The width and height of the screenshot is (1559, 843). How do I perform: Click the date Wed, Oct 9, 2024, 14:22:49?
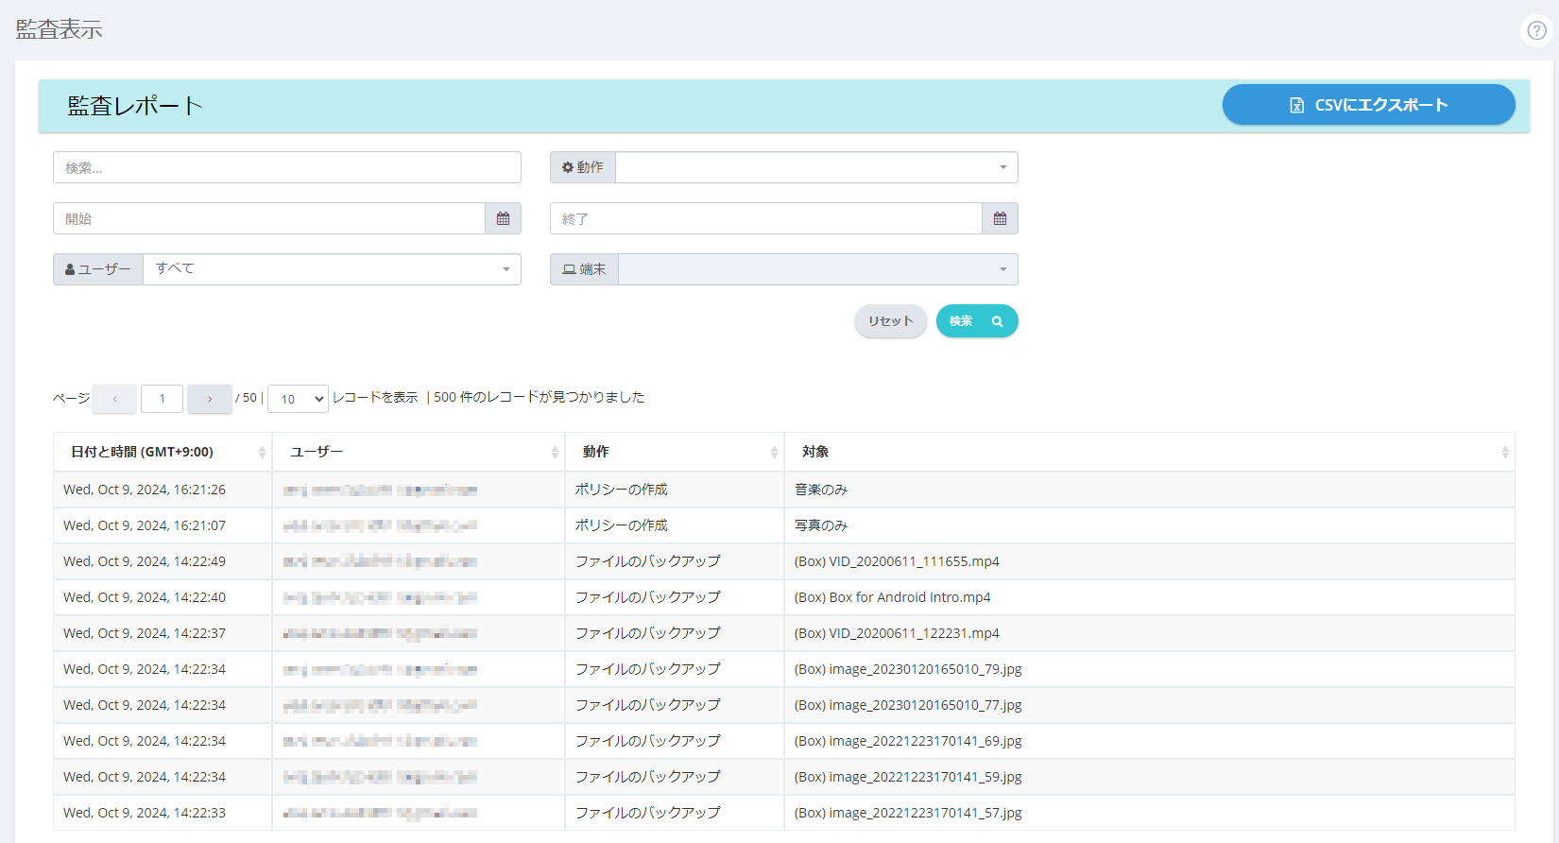pyautogui.click(x=145, y=561)
